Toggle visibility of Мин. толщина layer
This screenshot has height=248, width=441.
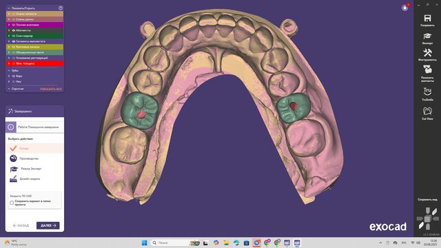pos(14,63)
